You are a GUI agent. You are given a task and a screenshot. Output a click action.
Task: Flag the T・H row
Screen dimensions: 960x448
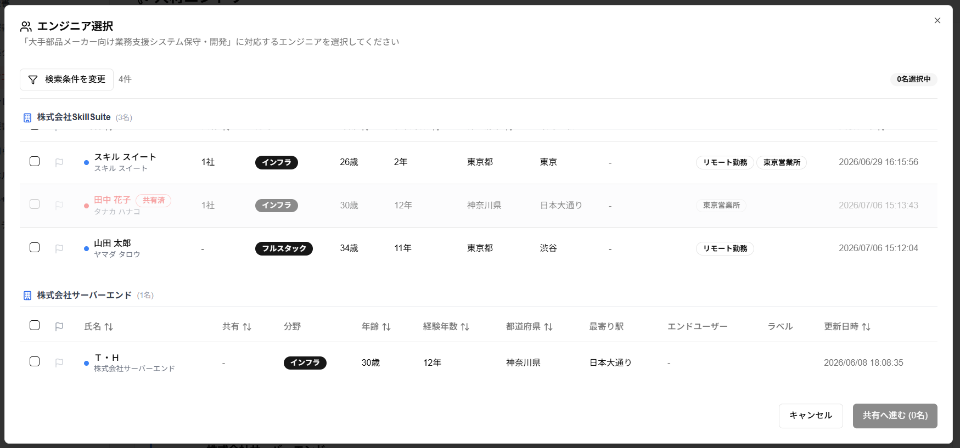coord(59,362)
